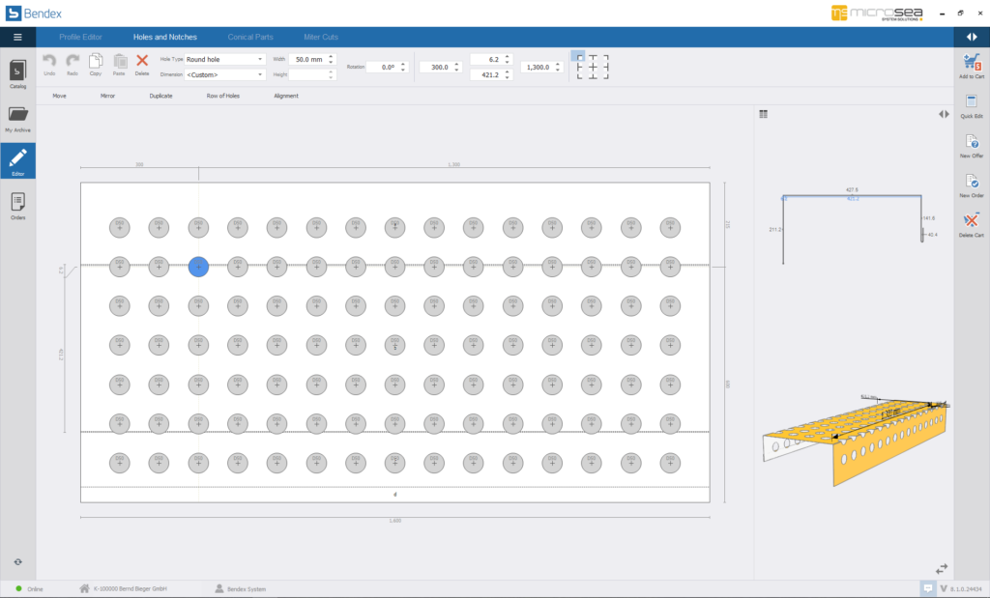The width and height of the screenshot is (990, 598).
Task: Select top-left anchor in the reference point grid
Action: coord(579,56)
